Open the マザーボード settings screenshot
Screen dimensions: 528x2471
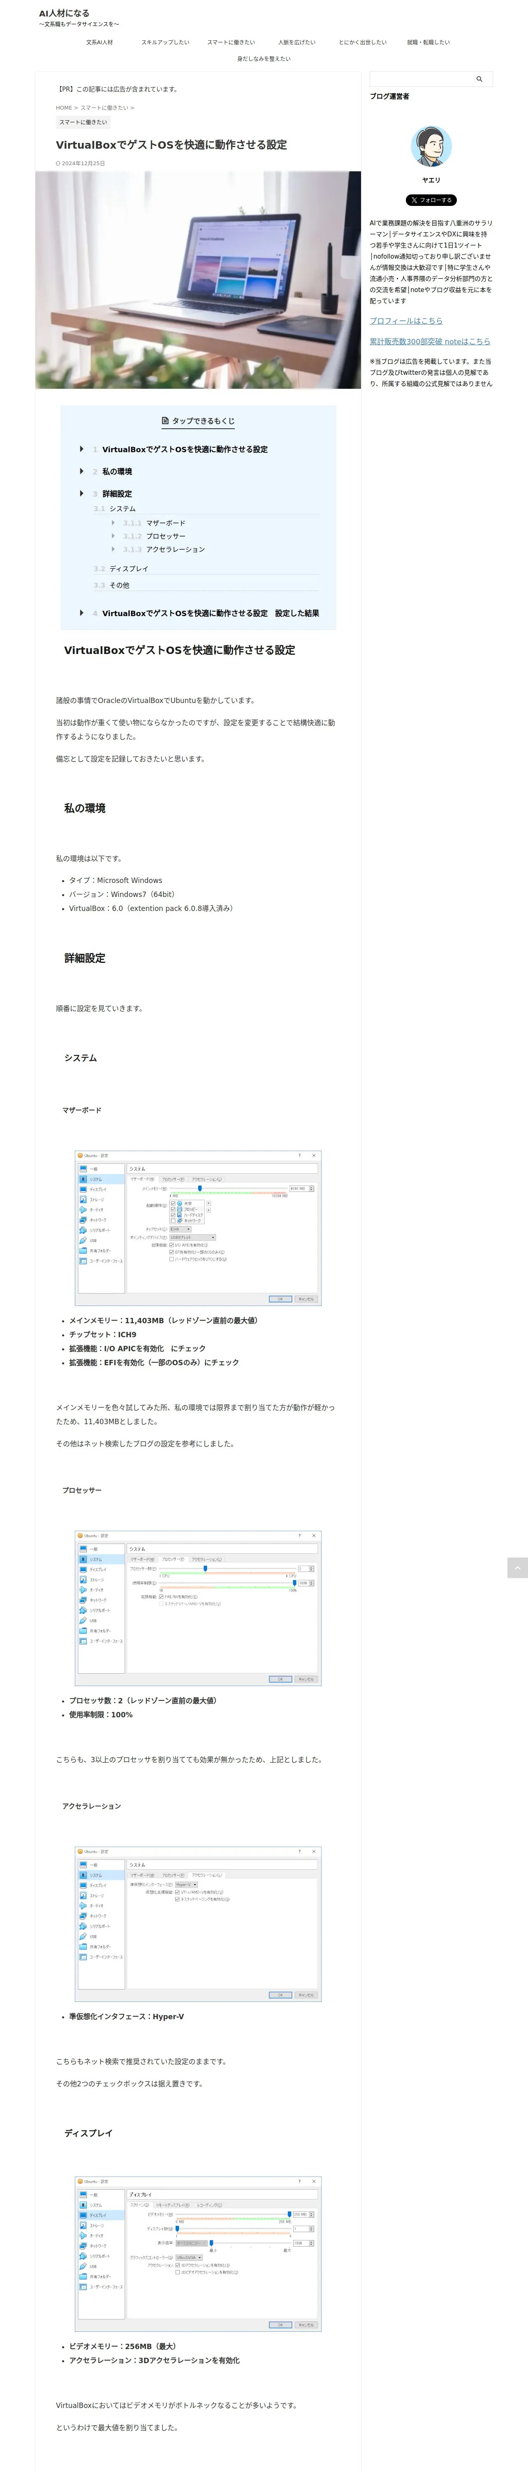198,1228
